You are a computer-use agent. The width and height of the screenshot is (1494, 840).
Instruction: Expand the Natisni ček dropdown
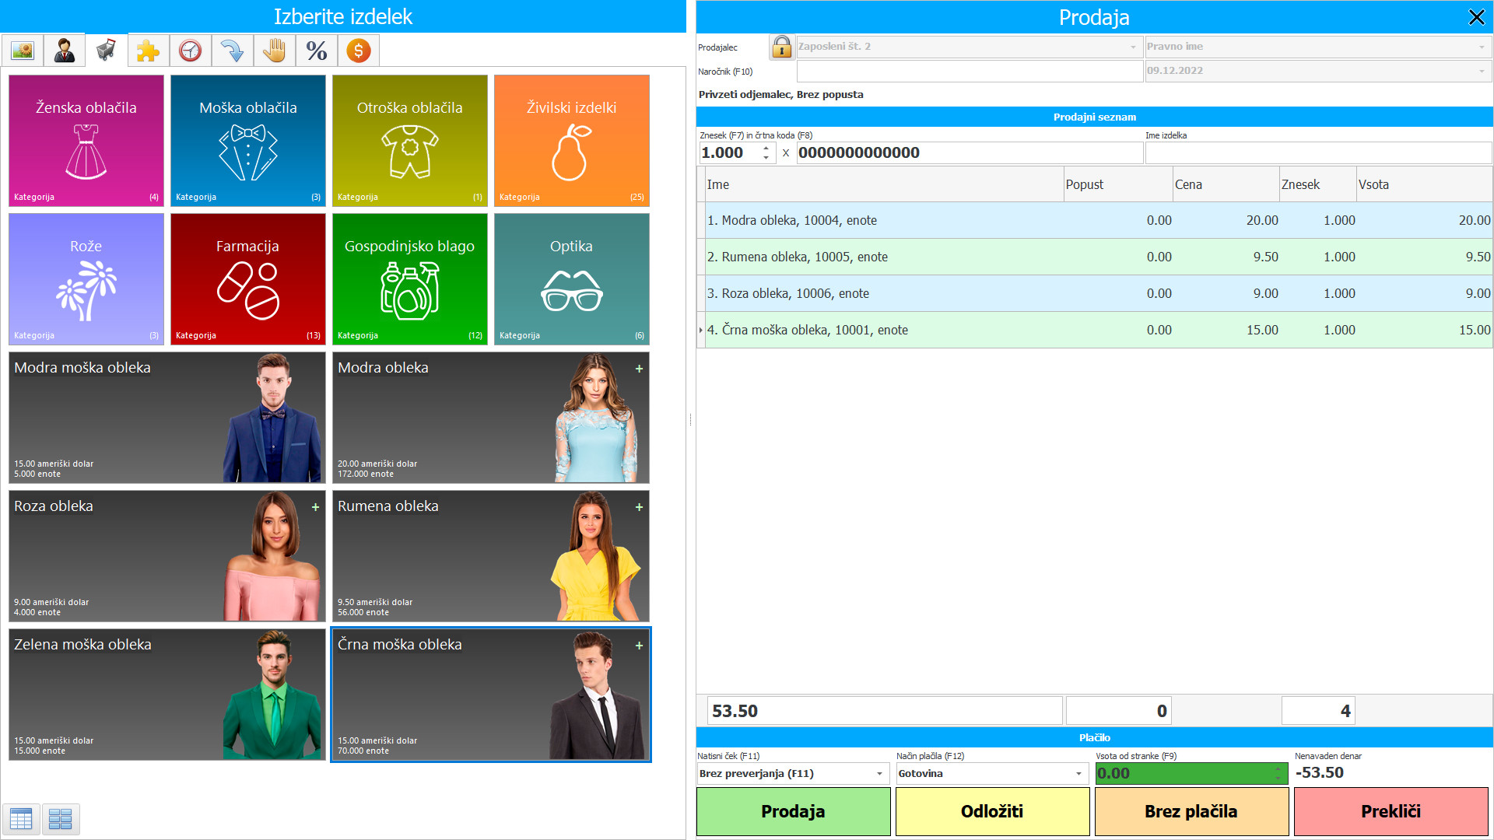point(879,774)
